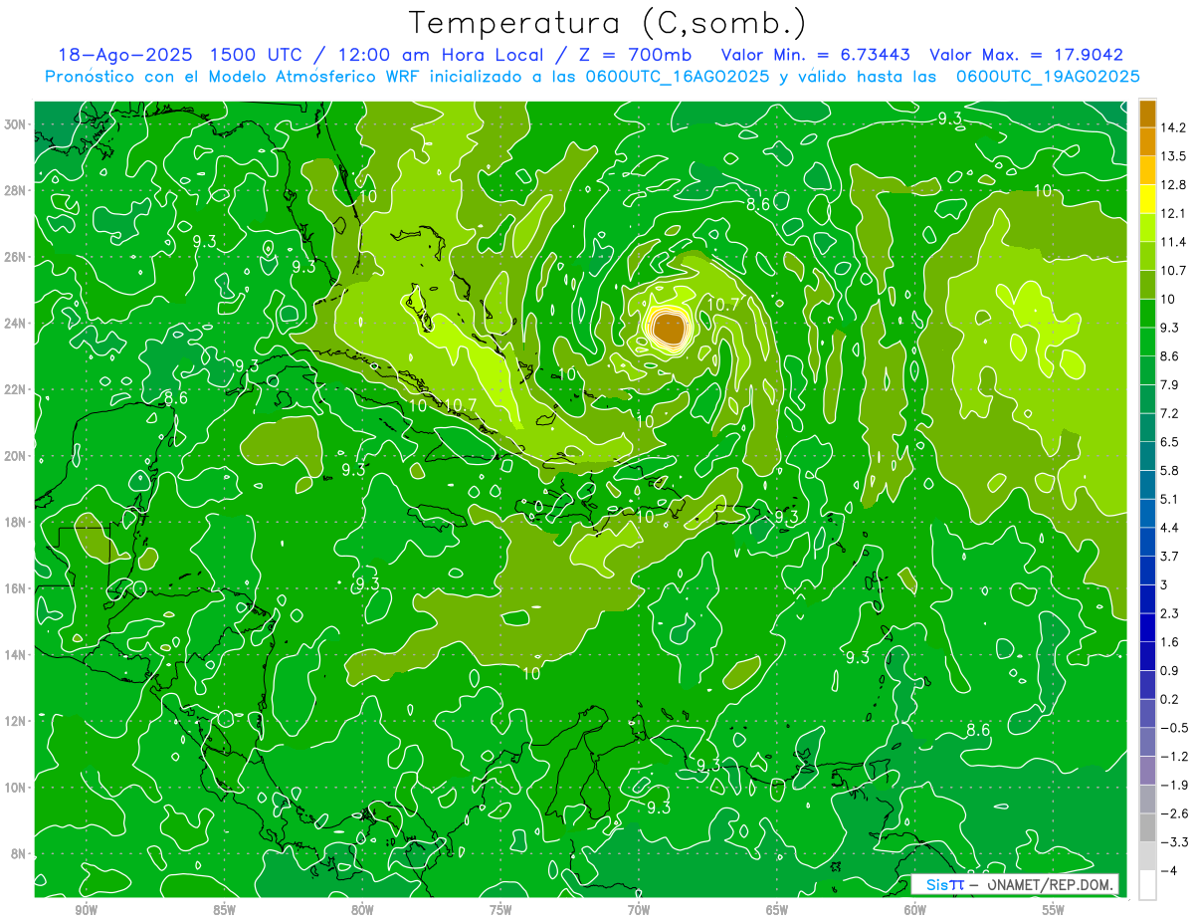Screen dimensions: 1194x923
Task: Click the '12N' latitude label
Action: (x=16, y=721)
